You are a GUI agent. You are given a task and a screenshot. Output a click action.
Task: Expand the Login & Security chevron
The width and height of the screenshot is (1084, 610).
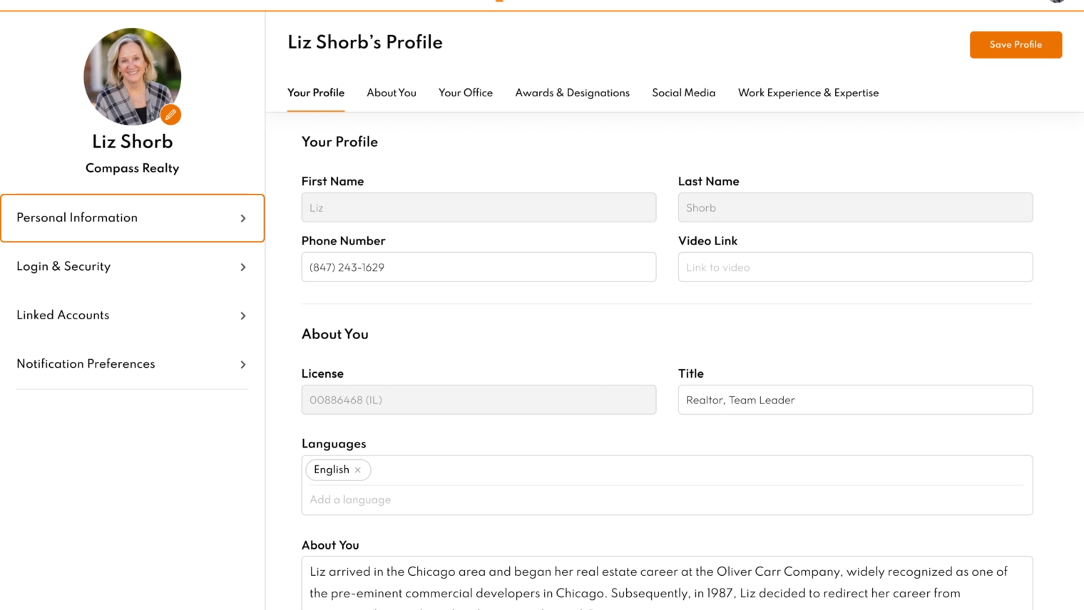coord(243,267)
